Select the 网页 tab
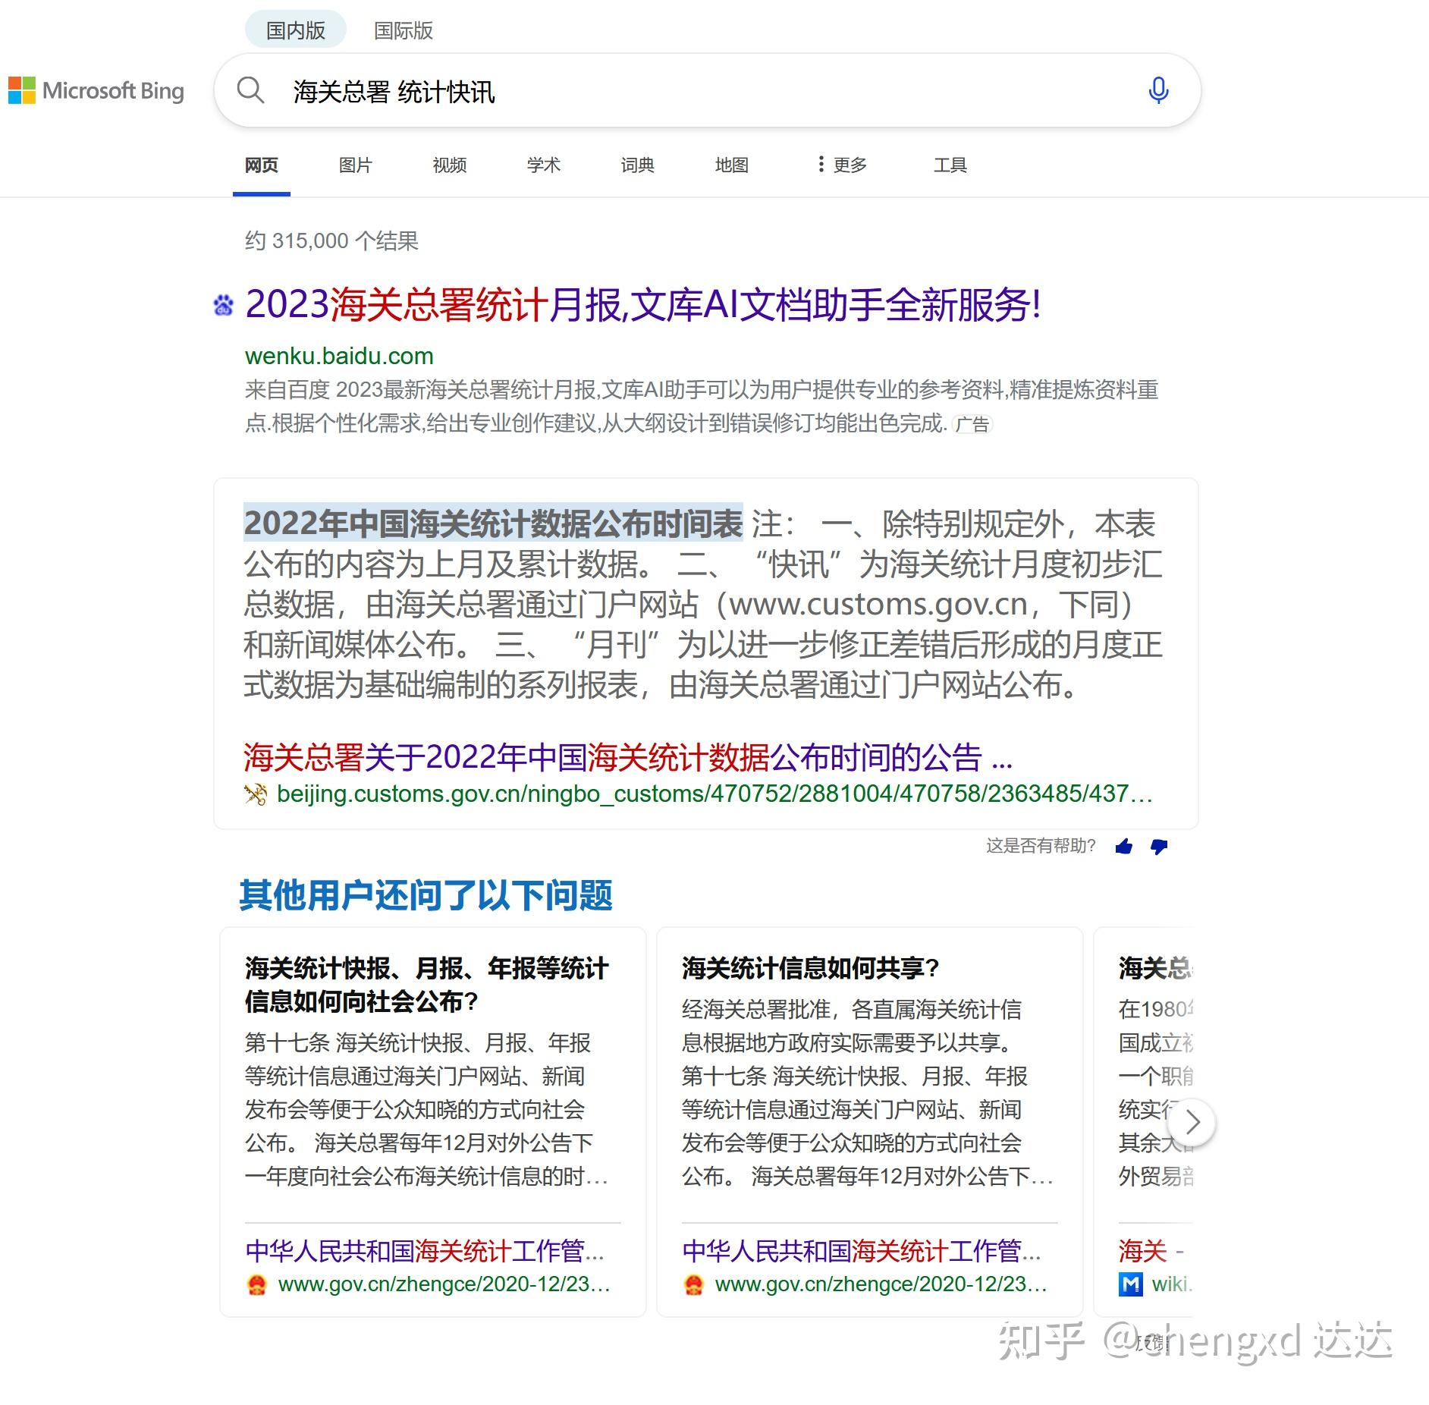Screen dimensions: 1429x1405 click(262, 165)
